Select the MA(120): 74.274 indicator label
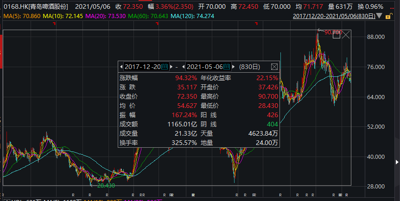The height and width of the screenshot is (201, 400). tap(192, 16)
